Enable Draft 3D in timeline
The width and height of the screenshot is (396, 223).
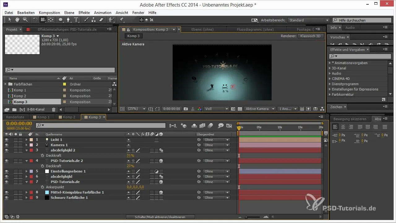click(x=184, y=125)
